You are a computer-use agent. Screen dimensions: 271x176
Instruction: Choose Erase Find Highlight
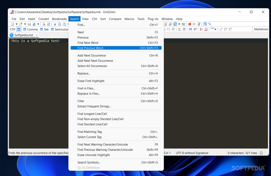[116, 81]
